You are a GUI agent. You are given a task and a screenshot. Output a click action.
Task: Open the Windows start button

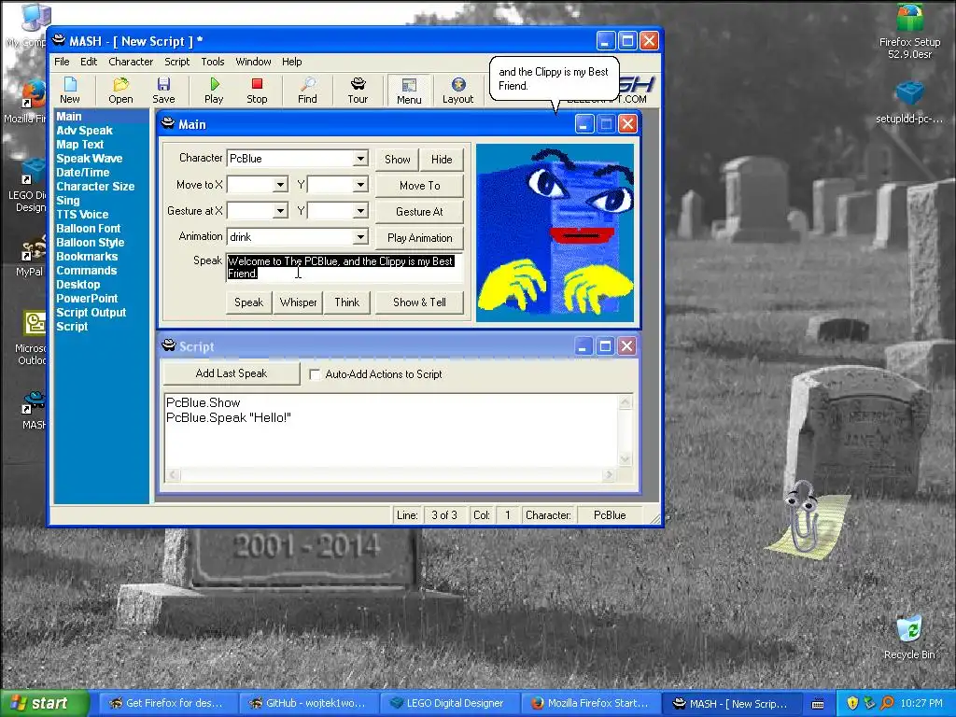pyautogui.click(x=44, y=703)
